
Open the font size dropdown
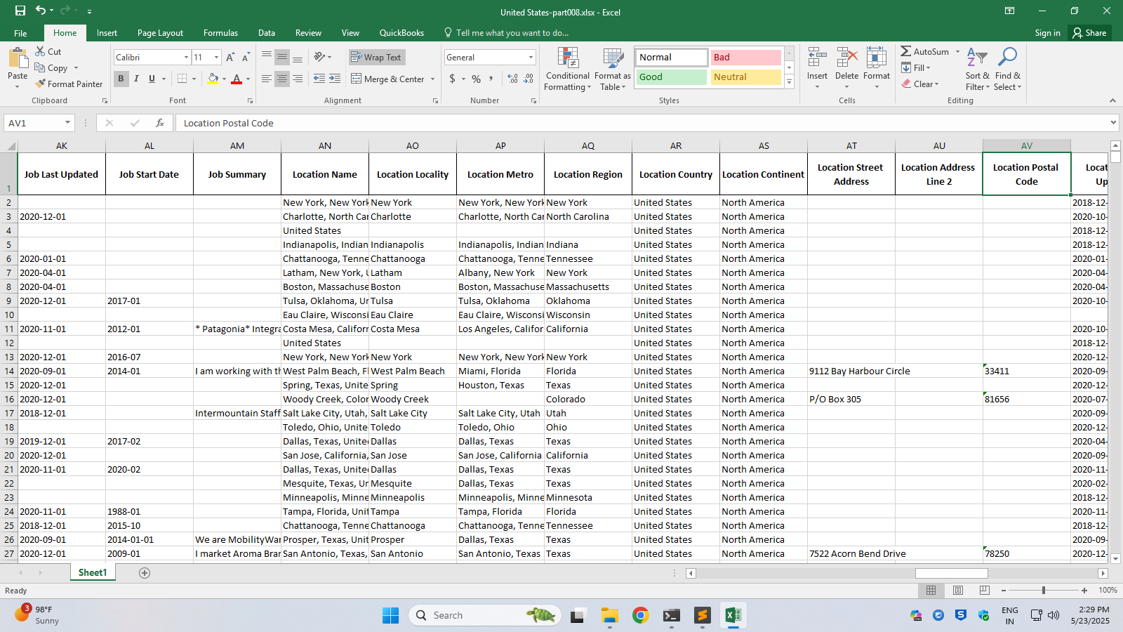point(216,58)
